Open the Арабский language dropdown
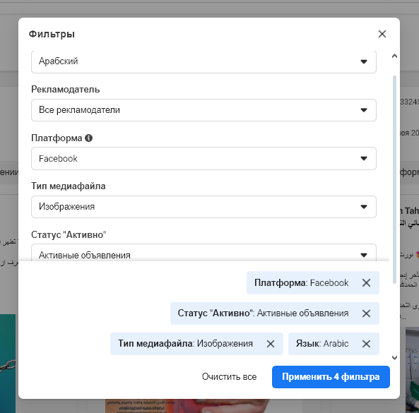 pyautogui.click(x=203, y=61)
